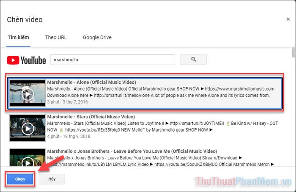This screenshot has height=192, width=296.
Task: Open the Google Drive tab
Action: [x=97, y=37]
